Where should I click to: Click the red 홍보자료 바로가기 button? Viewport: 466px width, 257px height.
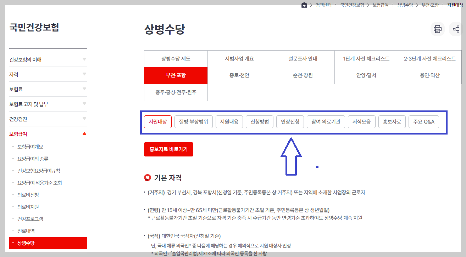click(x=168, y=149)
